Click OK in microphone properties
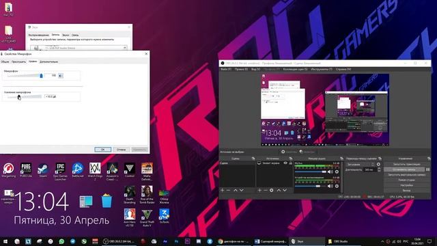This screenshot has height=246, width=437. coord(102,150)
